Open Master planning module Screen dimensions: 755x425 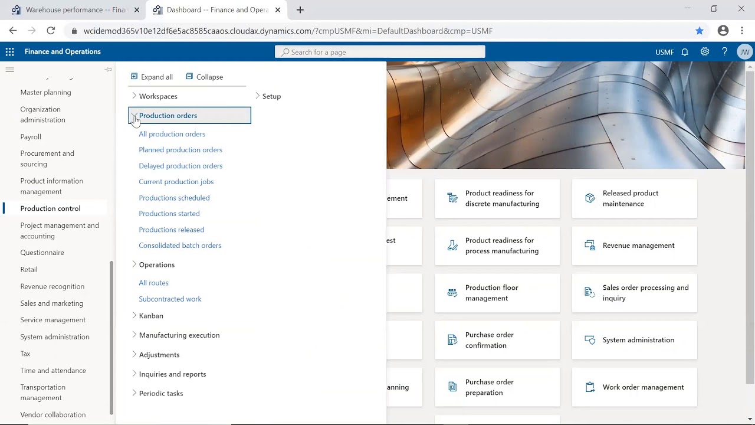[45, 92]
